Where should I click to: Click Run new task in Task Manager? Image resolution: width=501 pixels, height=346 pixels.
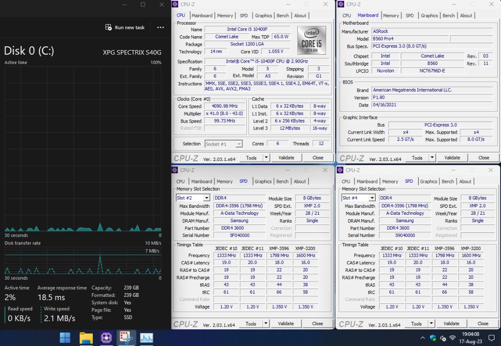point(125,27)
